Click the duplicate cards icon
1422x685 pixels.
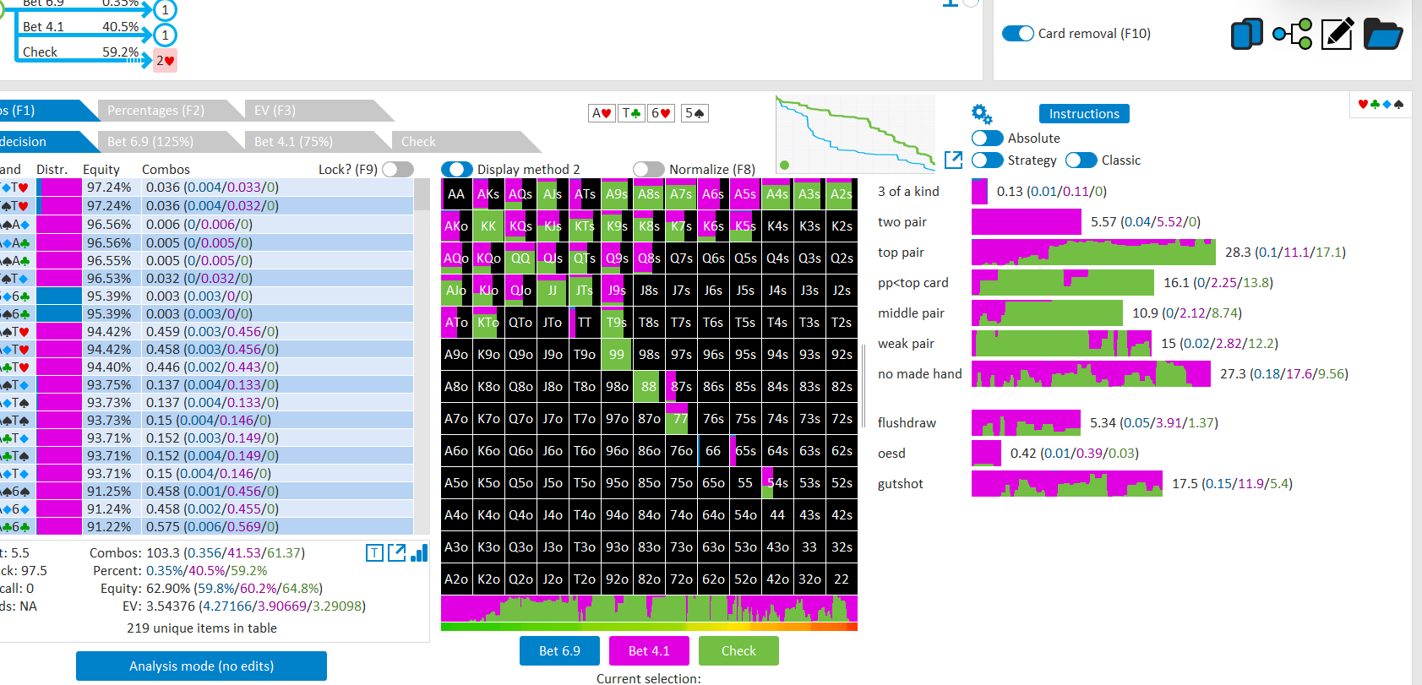click(x=1247, y=34)
